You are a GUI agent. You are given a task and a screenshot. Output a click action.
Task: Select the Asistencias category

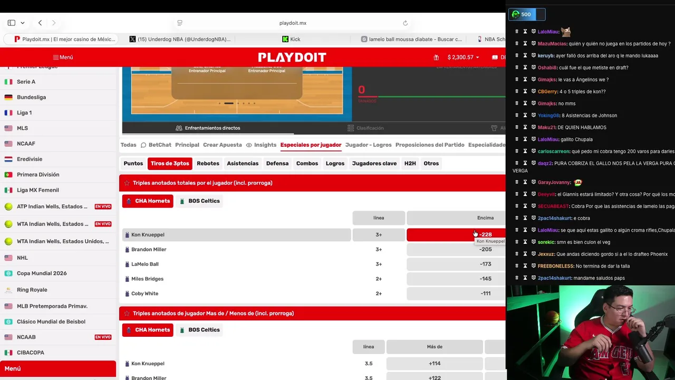[243, 164]
